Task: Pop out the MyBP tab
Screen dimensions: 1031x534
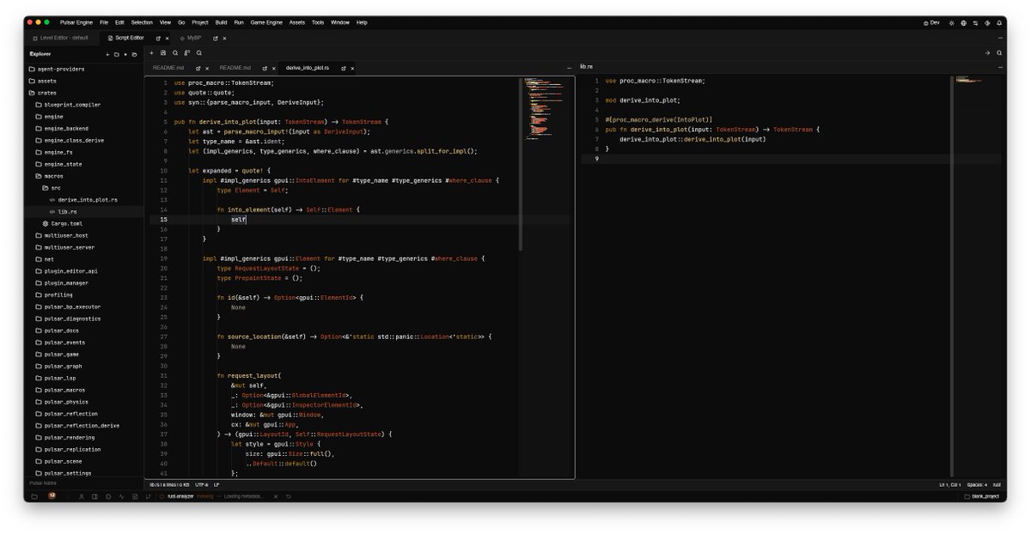Action: (215, 39)
